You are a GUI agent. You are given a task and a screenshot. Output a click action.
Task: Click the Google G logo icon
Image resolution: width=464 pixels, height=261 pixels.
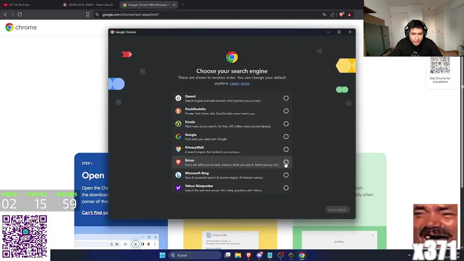178,137
